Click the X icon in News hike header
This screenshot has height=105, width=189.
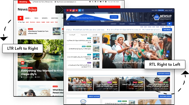point(93,2)
